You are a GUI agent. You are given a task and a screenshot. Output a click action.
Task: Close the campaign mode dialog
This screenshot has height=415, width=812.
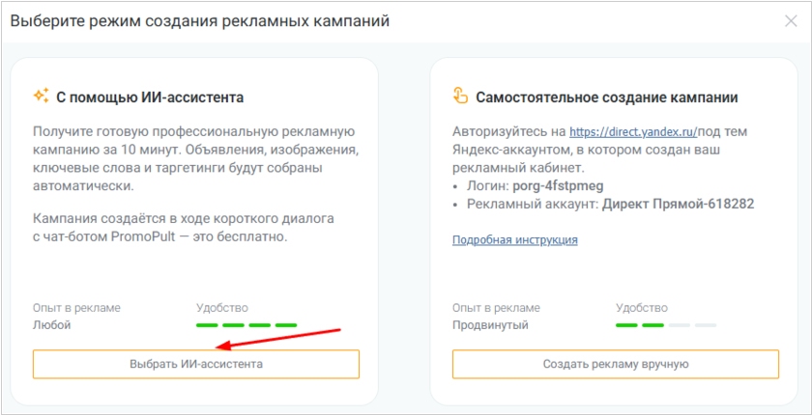(x=791, y=21)
